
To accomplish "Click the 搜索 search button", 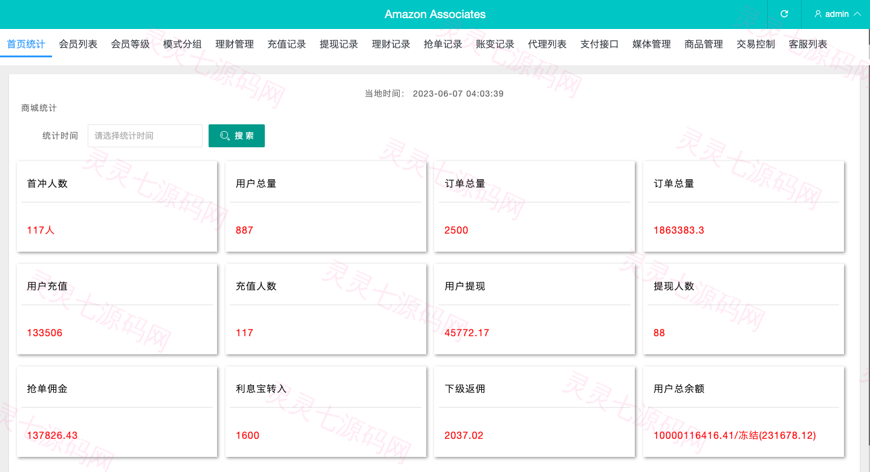I will [236, 136].
